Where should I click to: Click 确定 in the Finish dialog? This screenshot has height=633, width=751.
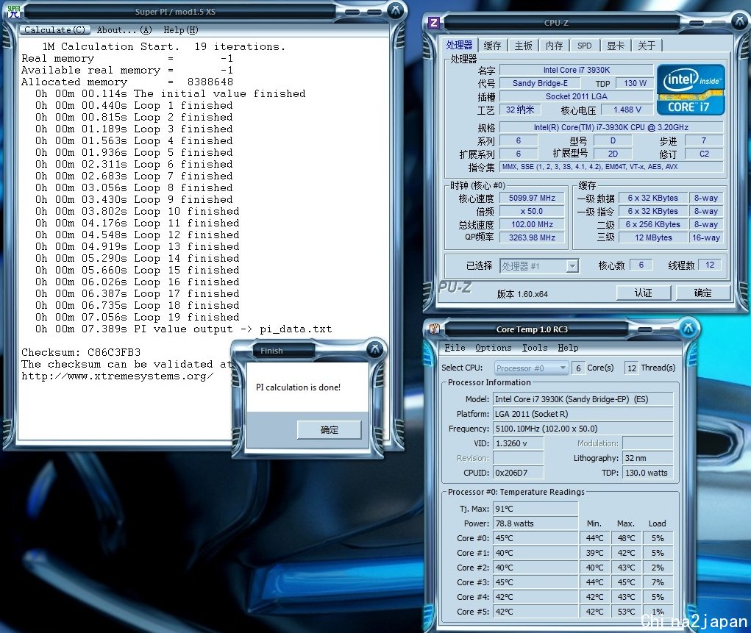(x=329, y=429)
